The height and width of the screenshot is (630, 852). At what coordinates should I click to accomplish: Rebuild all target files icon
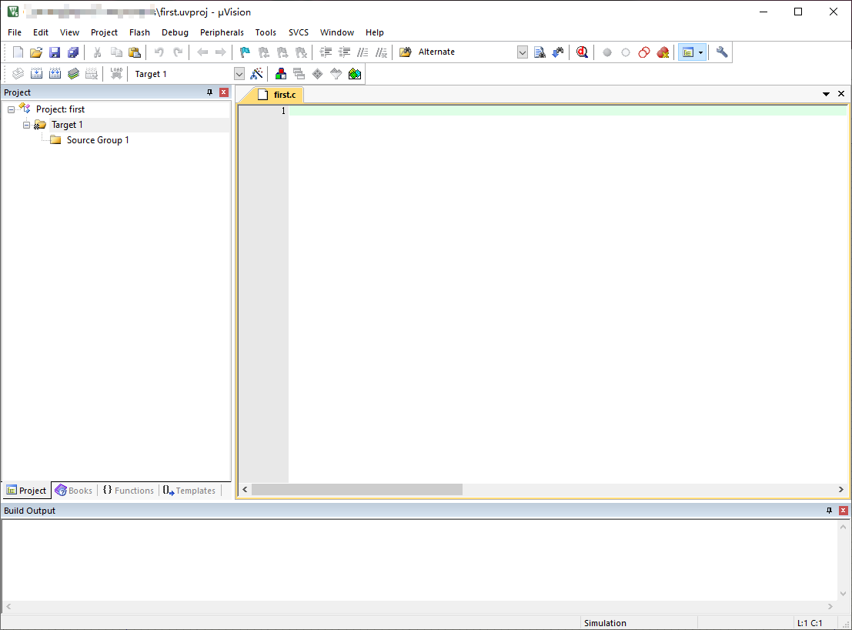point(55,73)
